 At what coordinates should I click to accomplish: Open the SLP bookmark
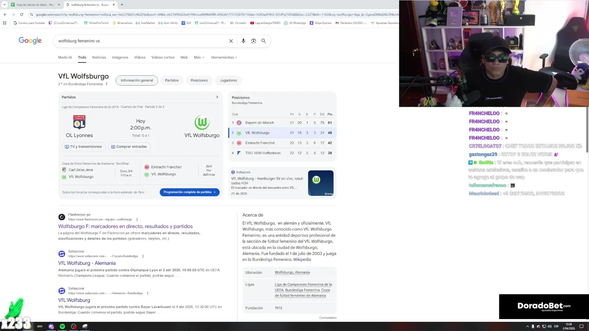[186, 23]
